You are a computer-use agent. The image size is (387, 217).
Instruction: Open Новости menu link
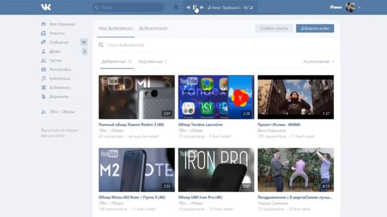pyautogui.click(x=57, y=33)
